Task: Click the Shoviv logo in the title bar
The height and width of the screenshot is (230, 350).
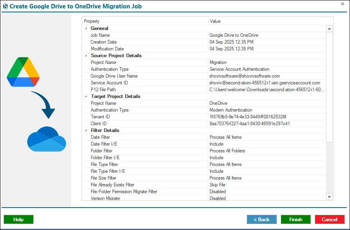Action: 5,6
